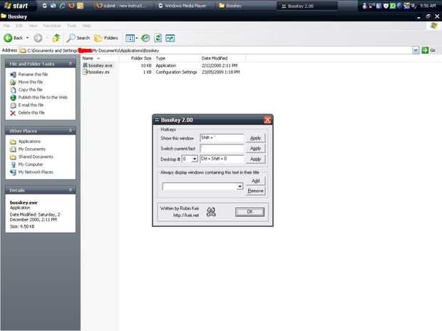Open the http://kak.net link
This screenshot has width=442, height=331.
(x=186, y=215)
